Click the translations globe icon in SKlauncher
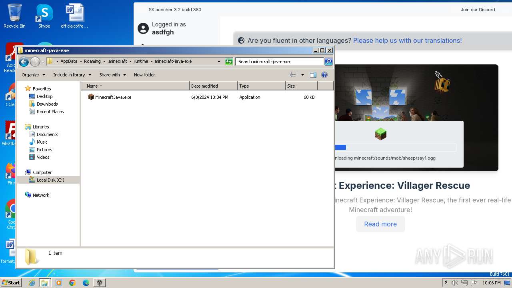The image size is (512, 288). [x=241, y=40]
